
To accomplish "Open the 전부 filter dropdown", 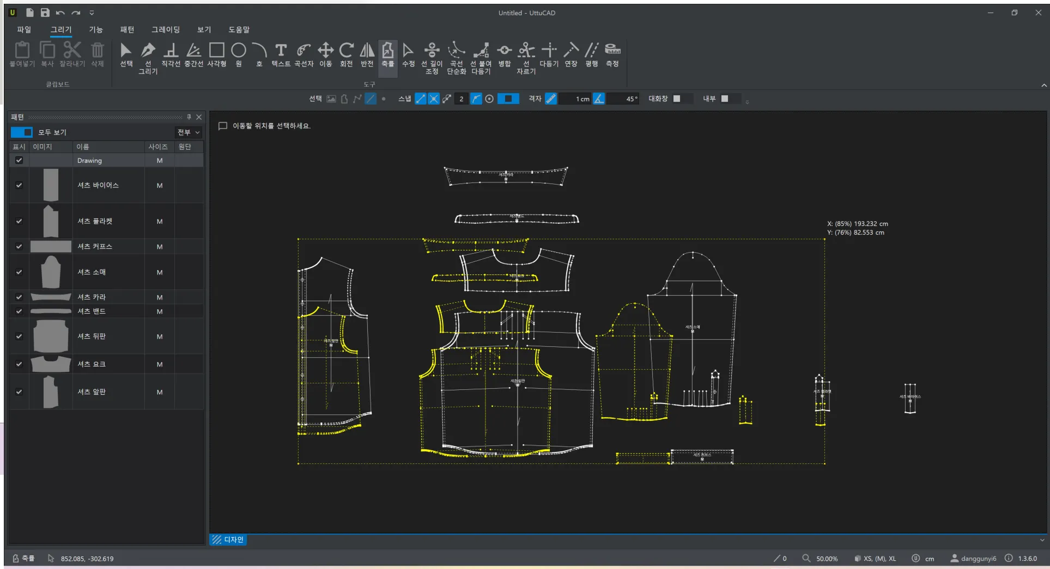I will click(189, 132).
